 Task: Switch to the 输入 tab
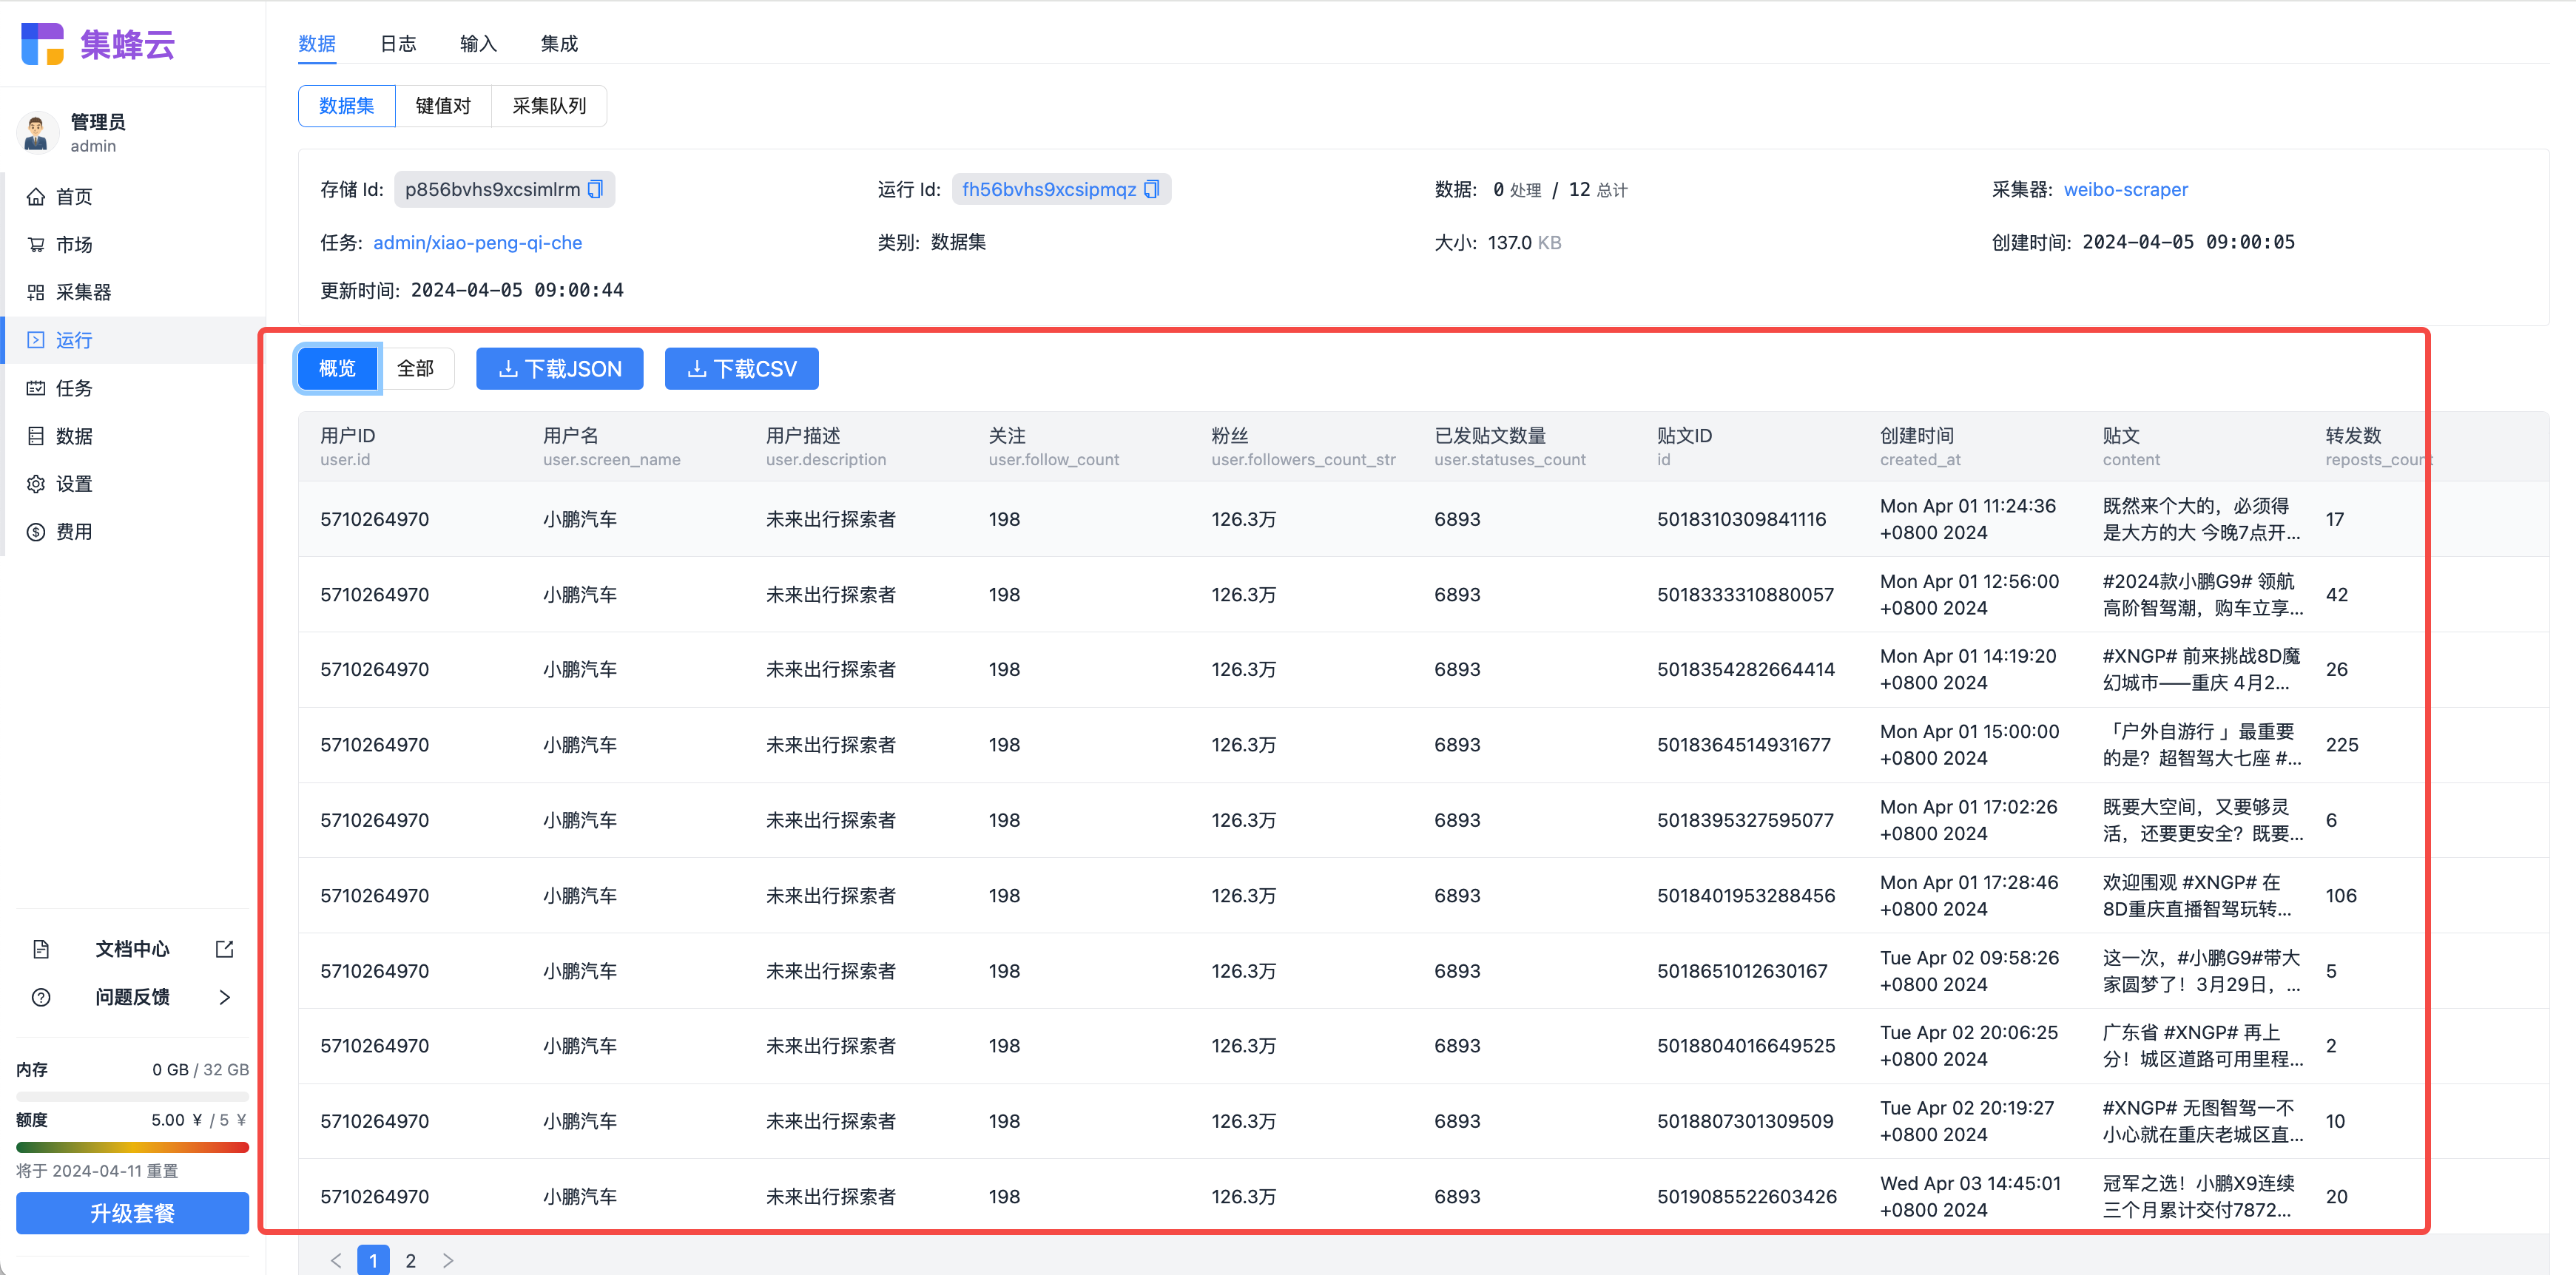pyautogui.click(x=478, y=44)
